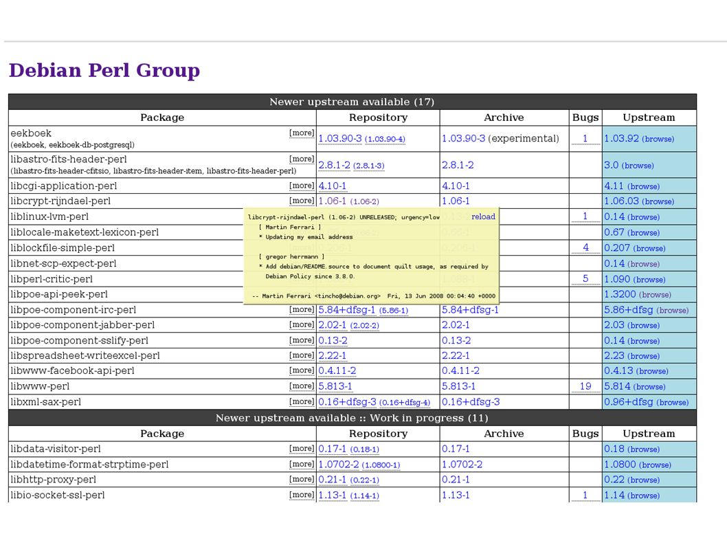Open libpoe-component-irc-perl upstream 5.86+dfsg
727x545 pixels.
629,310
